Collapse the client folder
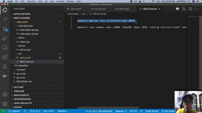Image resolution: width=202 pixels, height=113 pixels. (x=37, y=38)
